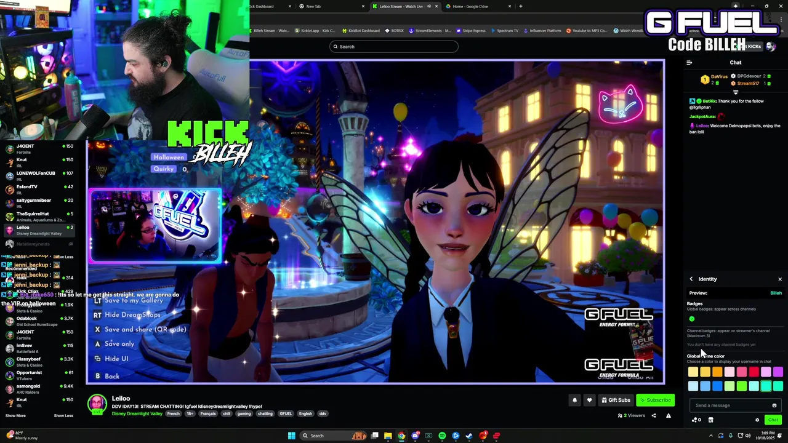Open Steam from the taskbar

click(x=469, y=436)
